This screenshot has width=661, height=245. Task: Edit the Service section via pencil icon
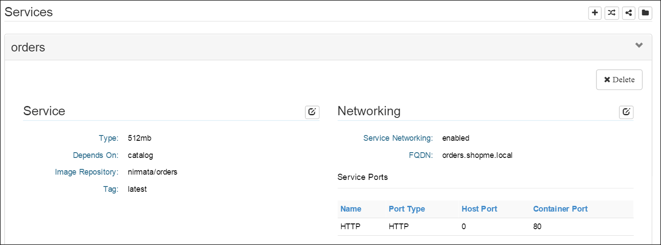coord(312,112)
